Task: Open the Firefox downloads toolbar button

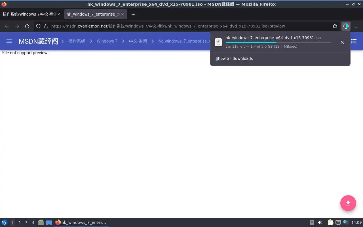Action: click(346, 26)
